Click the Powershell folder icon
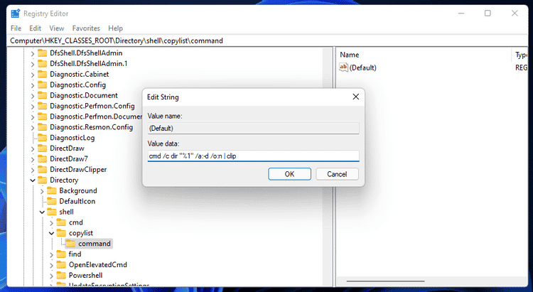This screenshot has height=292, width=533. [x=61, y=275]
